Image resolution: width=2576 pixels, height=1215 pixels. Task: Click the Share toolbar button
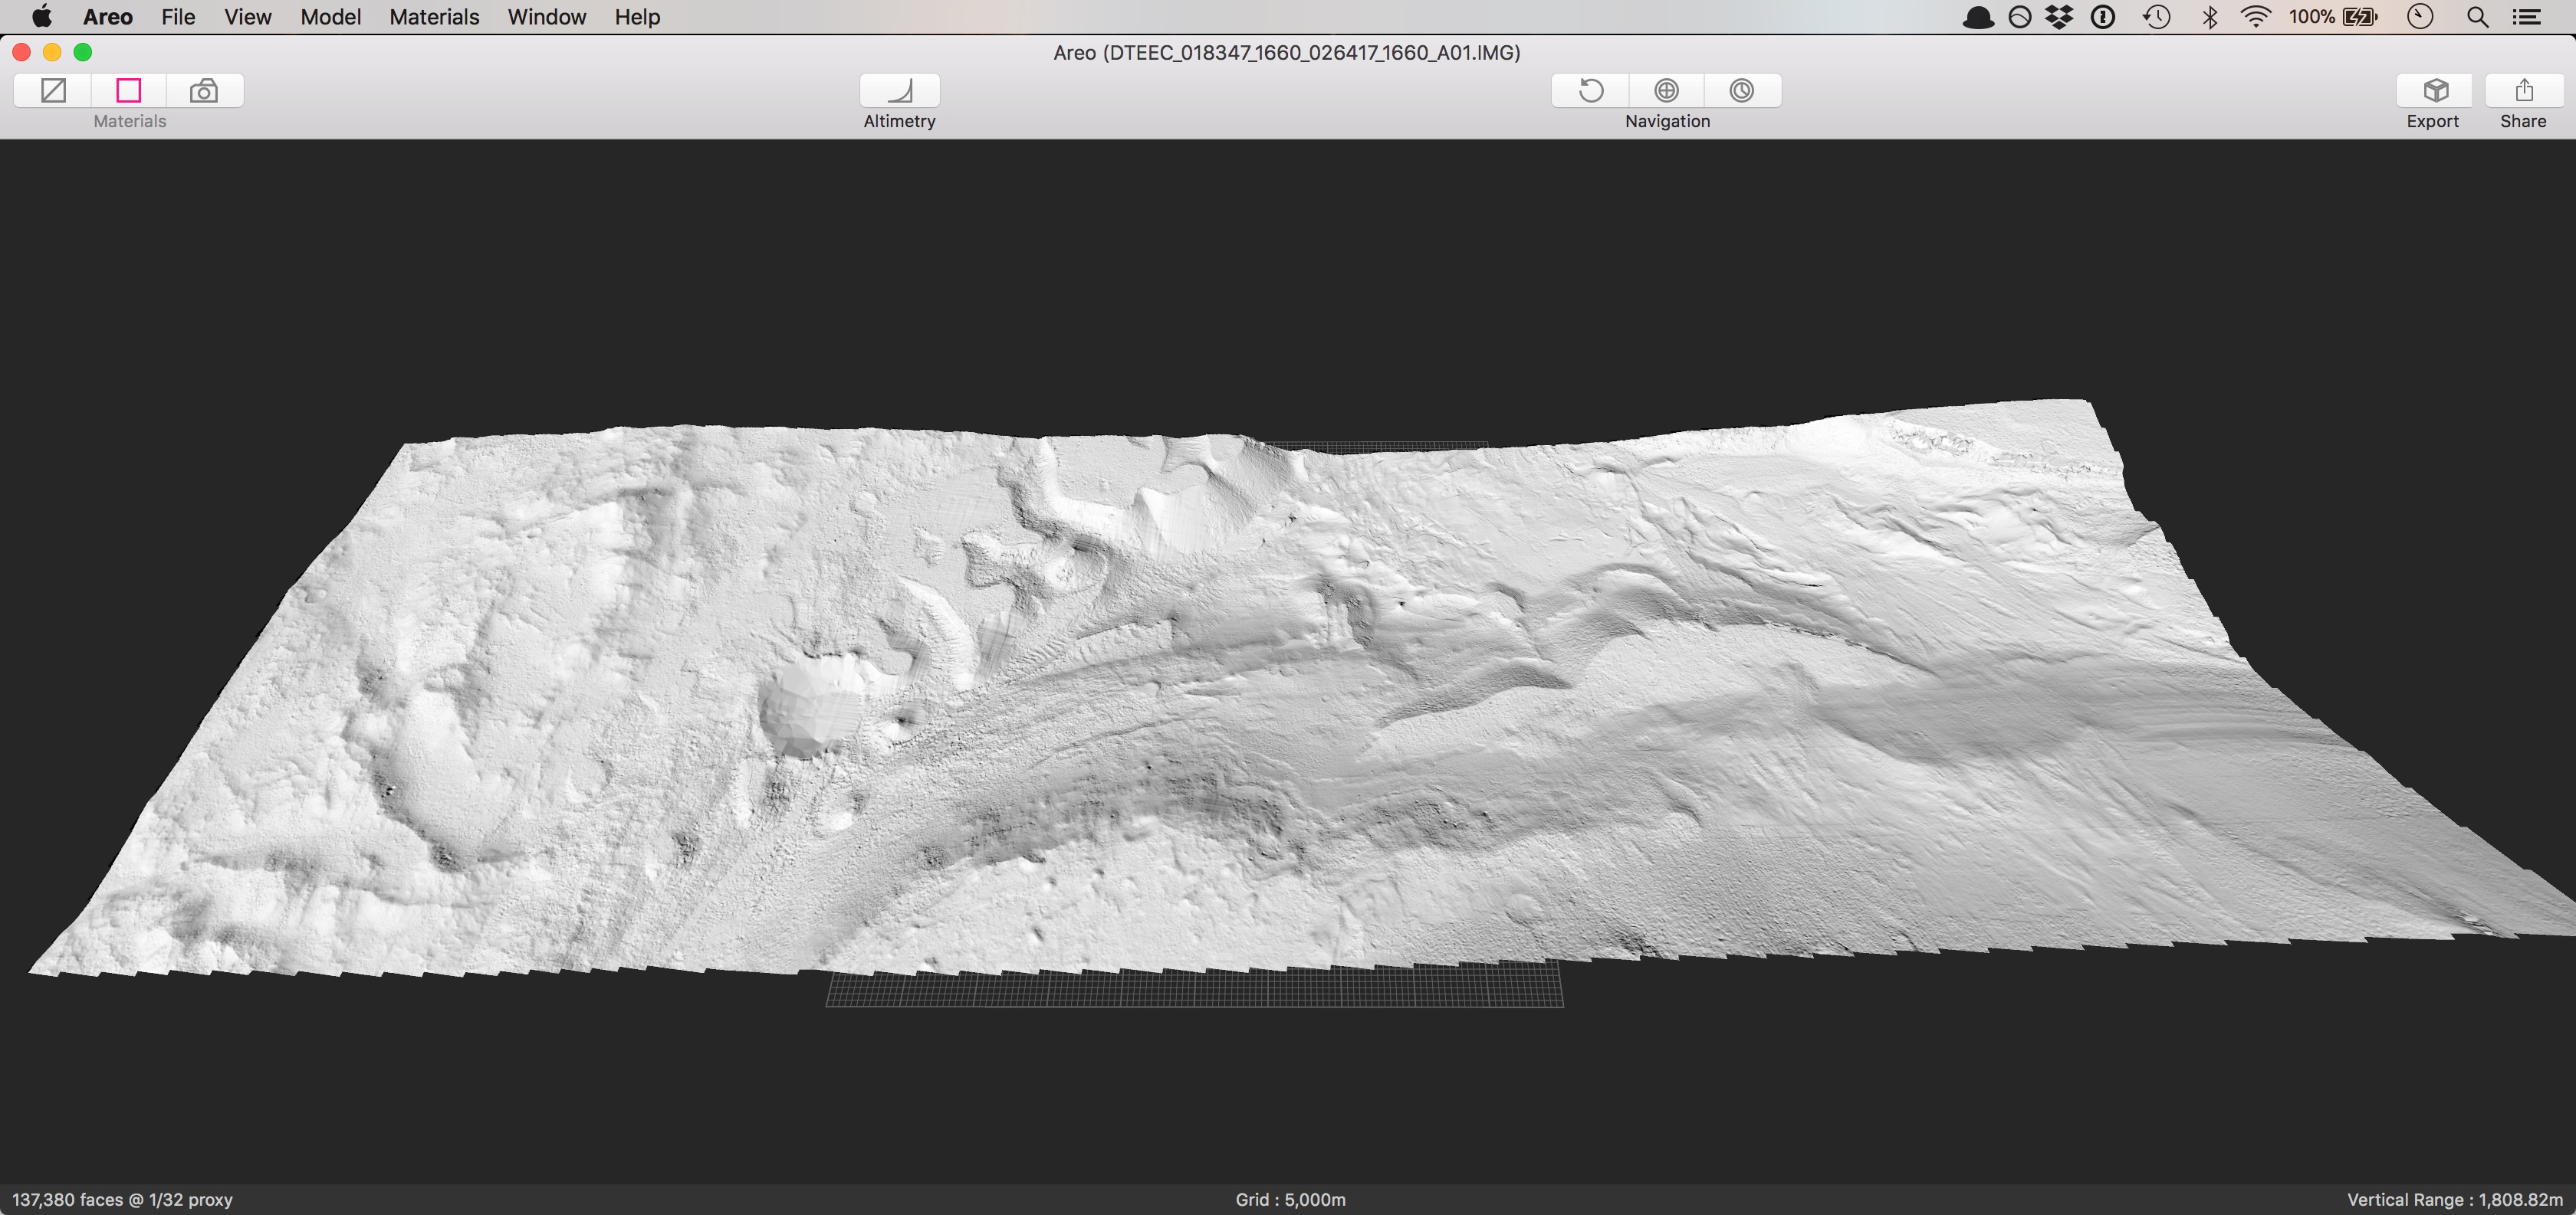2523,91
